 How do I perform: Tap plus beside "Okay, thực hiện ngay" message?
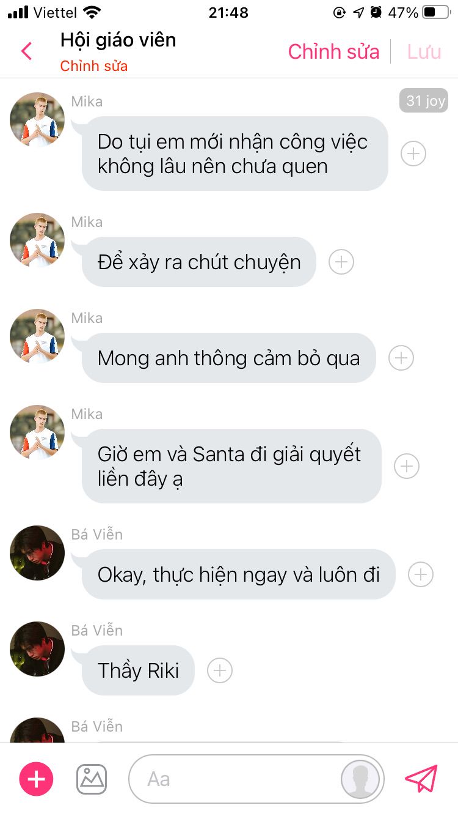(421, 574)
